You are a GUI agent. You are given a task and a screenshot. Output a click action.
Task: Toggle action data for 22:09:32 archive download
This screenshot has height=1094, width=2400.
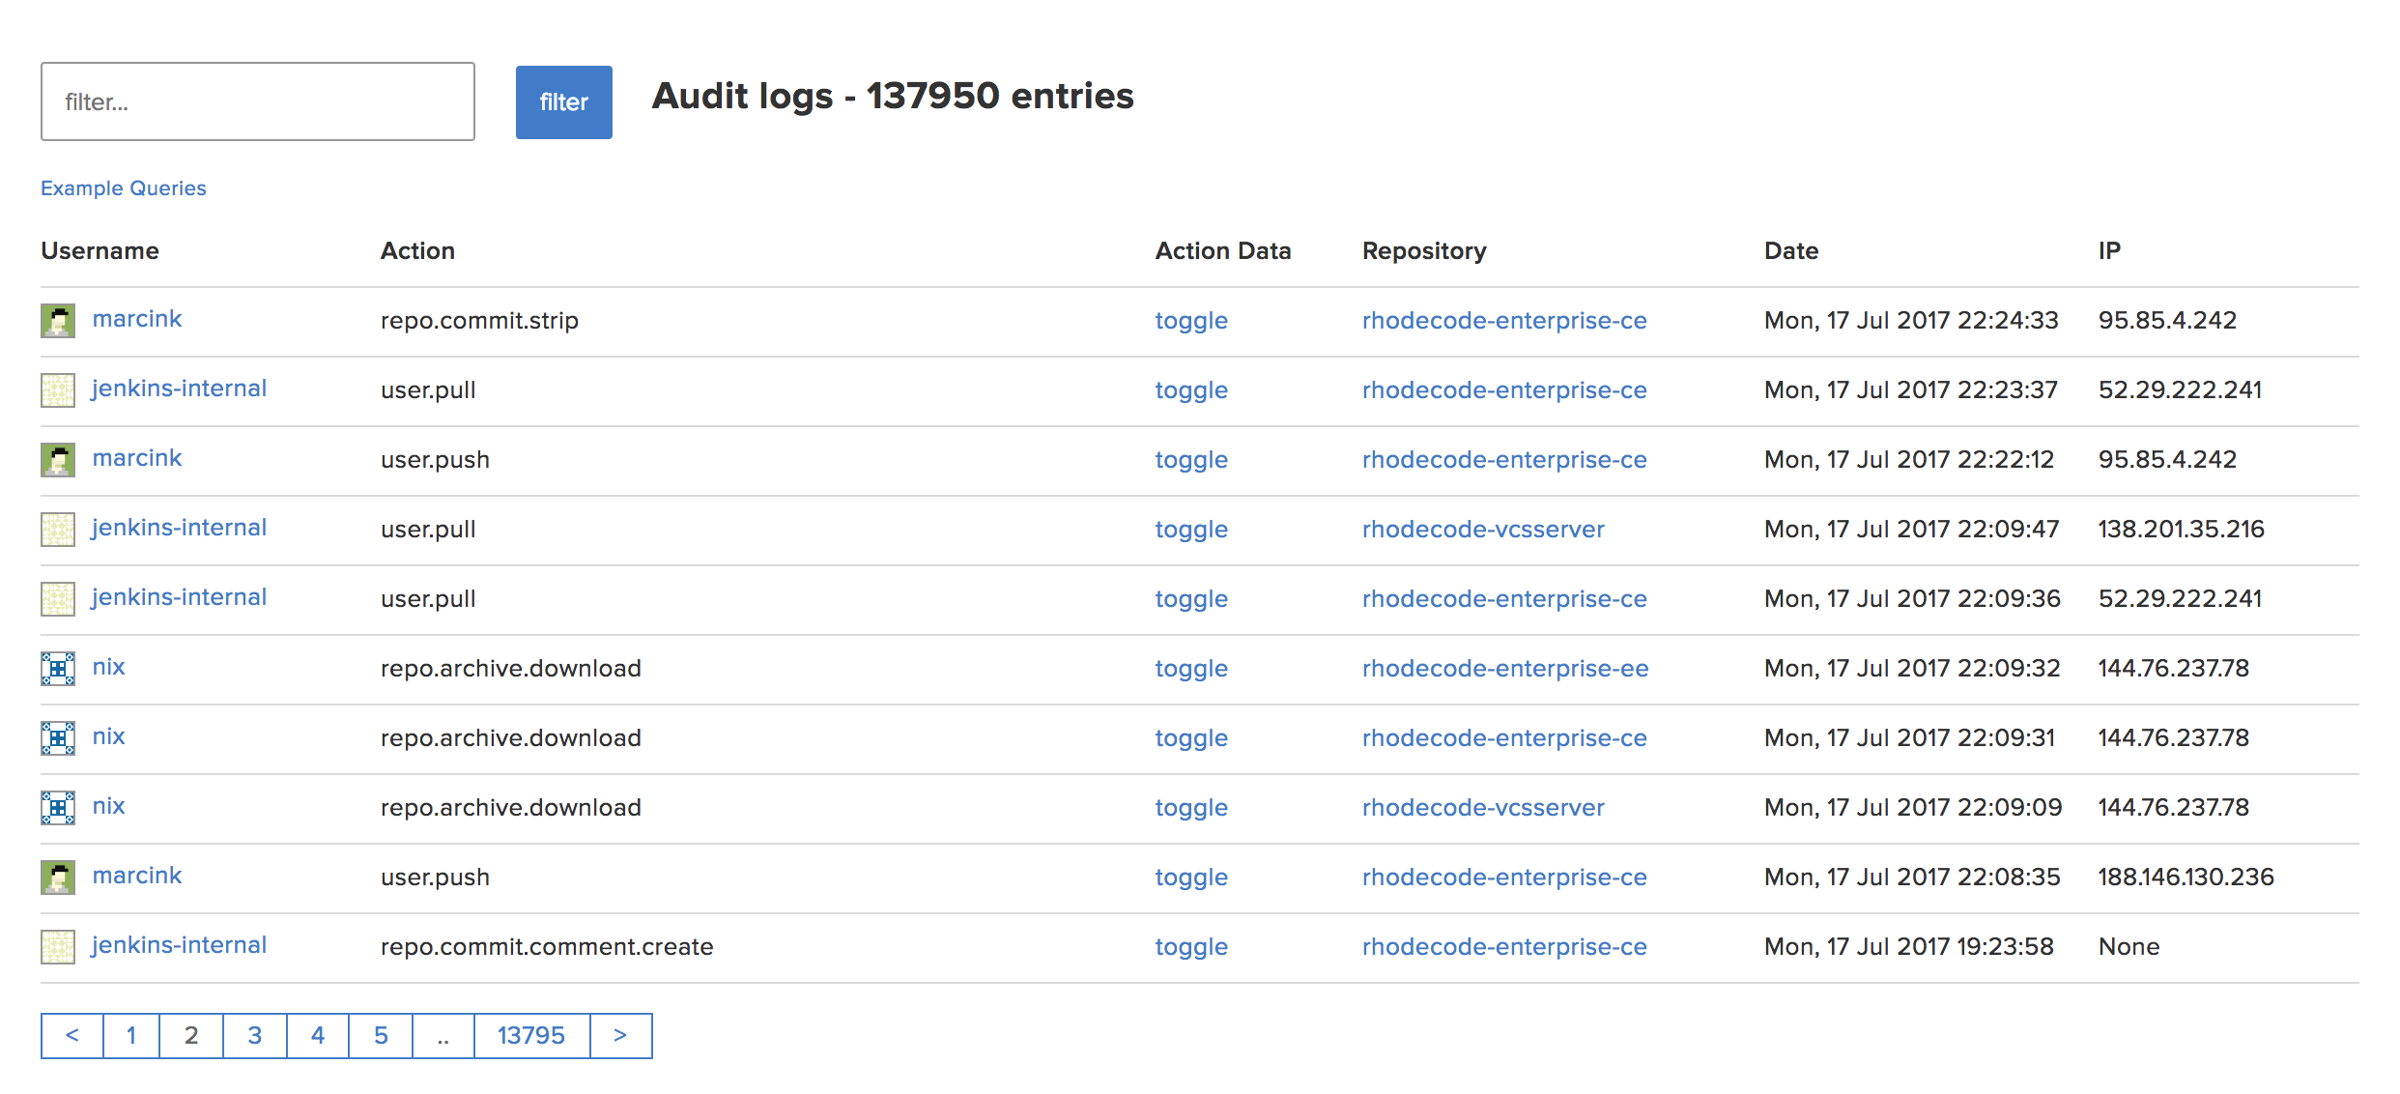click(1191, 669)
